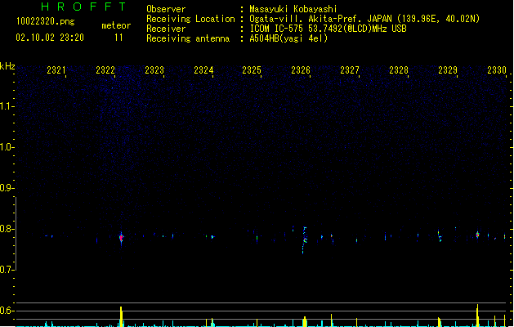Click the ICOM IC-575 receiver value
The height and width of the screenshot is (327, 514).
click(x=329, y=29)
